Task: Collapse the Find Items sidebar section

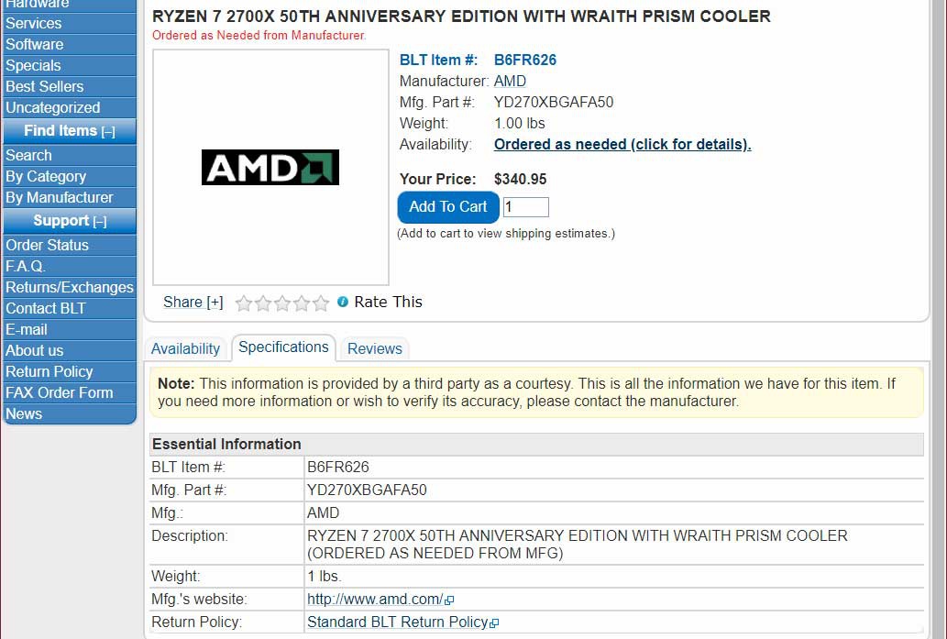Action: coord(108,132)
